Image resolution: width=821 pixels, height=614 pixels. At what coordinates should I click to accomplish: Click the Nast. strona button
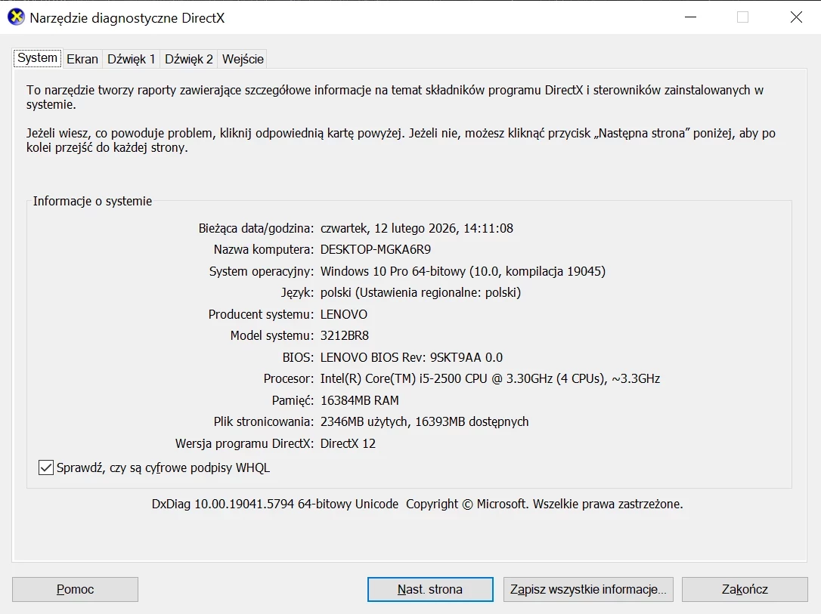pos(429,589)
